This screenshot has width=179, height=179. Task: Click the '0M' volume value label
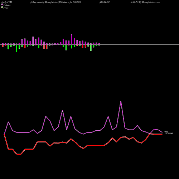pos(166,131)
